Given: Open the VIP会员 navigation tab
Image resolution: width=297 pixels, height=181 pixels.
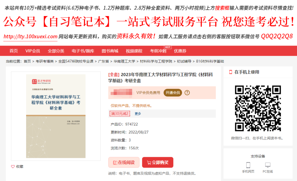Looking at the screenshot, I should click(32, 51).
